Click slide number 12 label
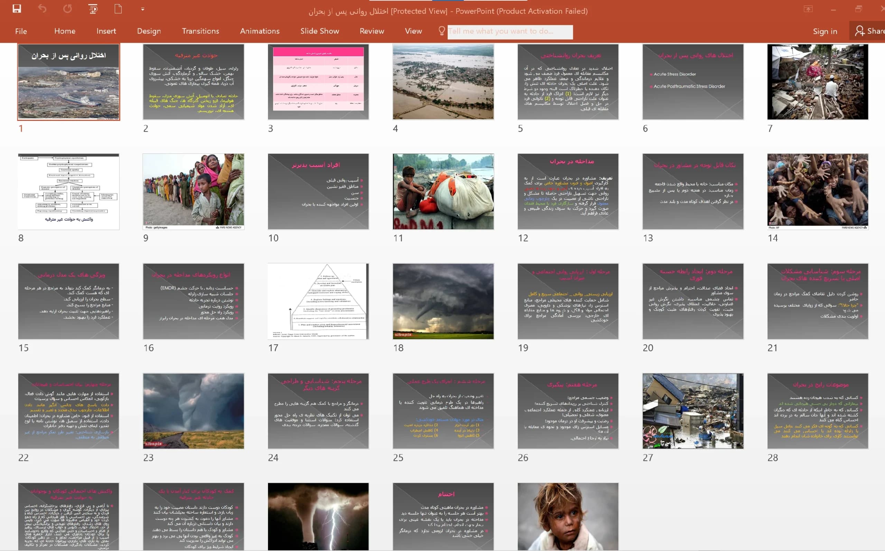This screenshot has height=551, width=885. coord(523,238)
